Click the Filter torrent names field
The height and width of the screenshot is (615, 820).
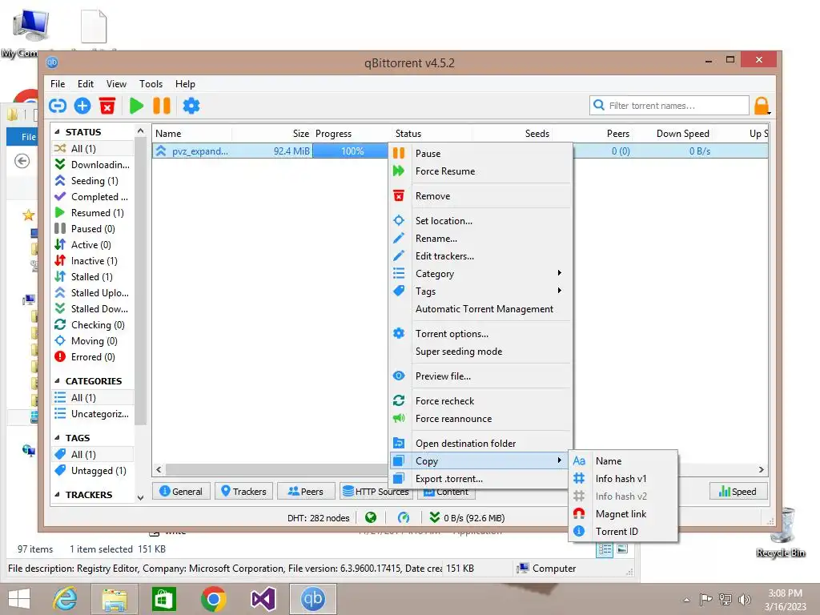coord(669,106)
